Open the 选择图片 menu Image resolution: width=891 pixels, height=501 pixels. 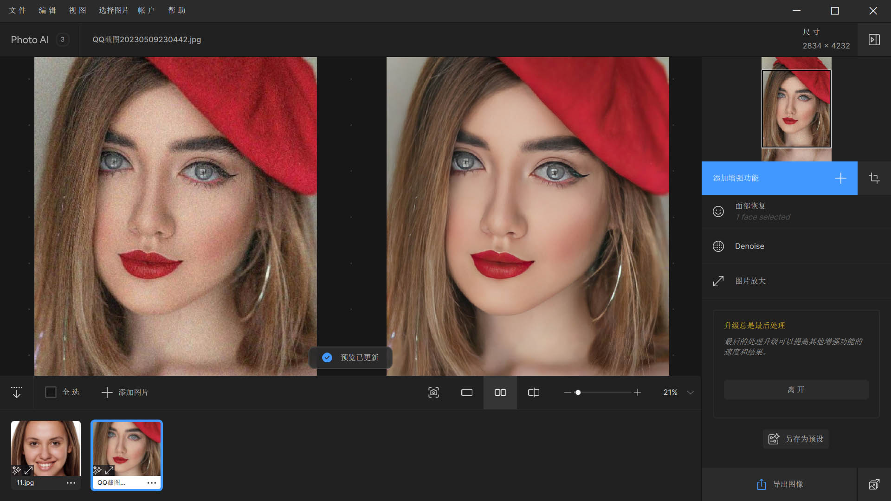tap(114, 10)
